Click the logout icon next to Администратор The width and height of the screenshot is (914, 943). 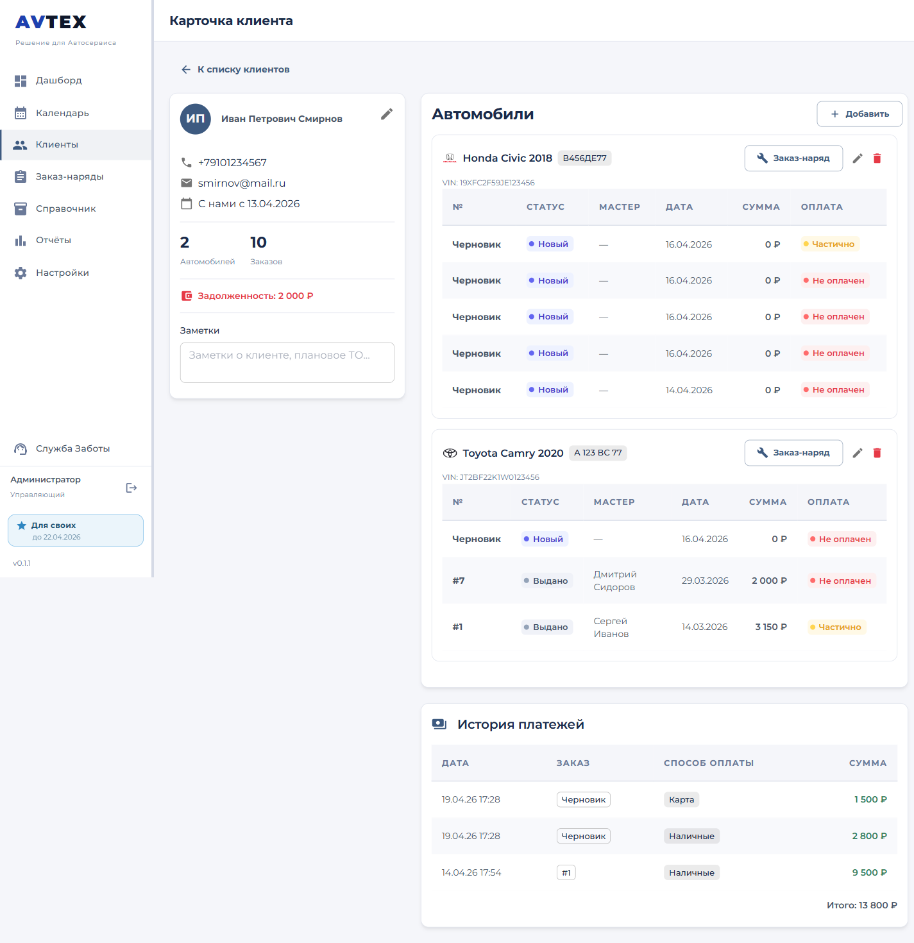(131, 488)
